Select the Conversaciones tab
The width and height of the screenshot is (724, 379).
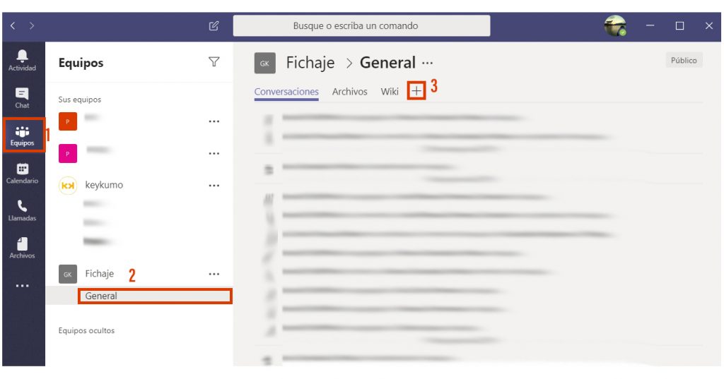[x=286, y=92]
